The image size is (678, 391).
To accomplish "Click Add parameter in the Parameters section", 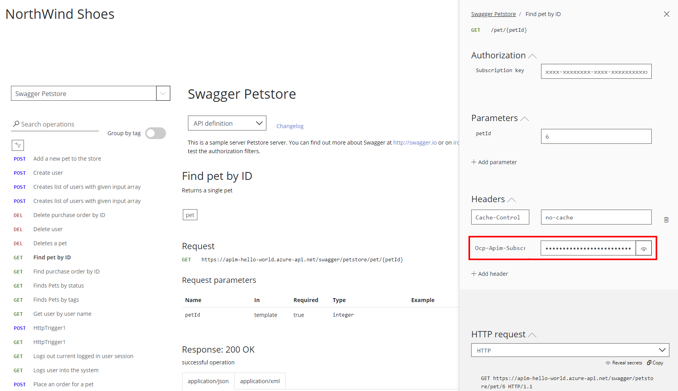I will coord(494,162).
